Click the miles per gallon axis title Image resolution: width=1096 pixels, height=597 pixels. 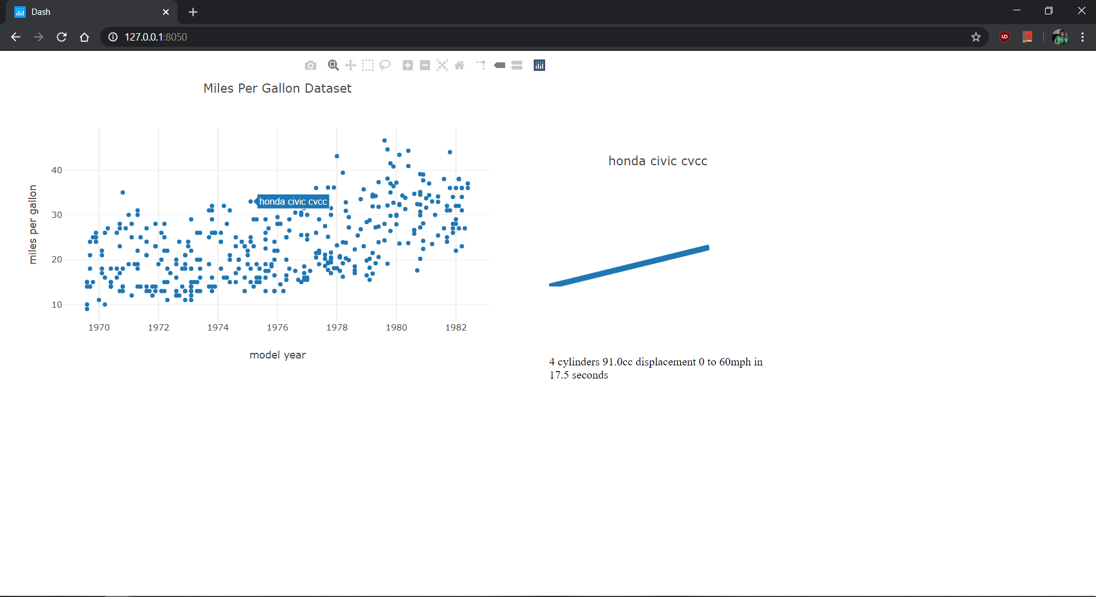click(x=33, y=224)
